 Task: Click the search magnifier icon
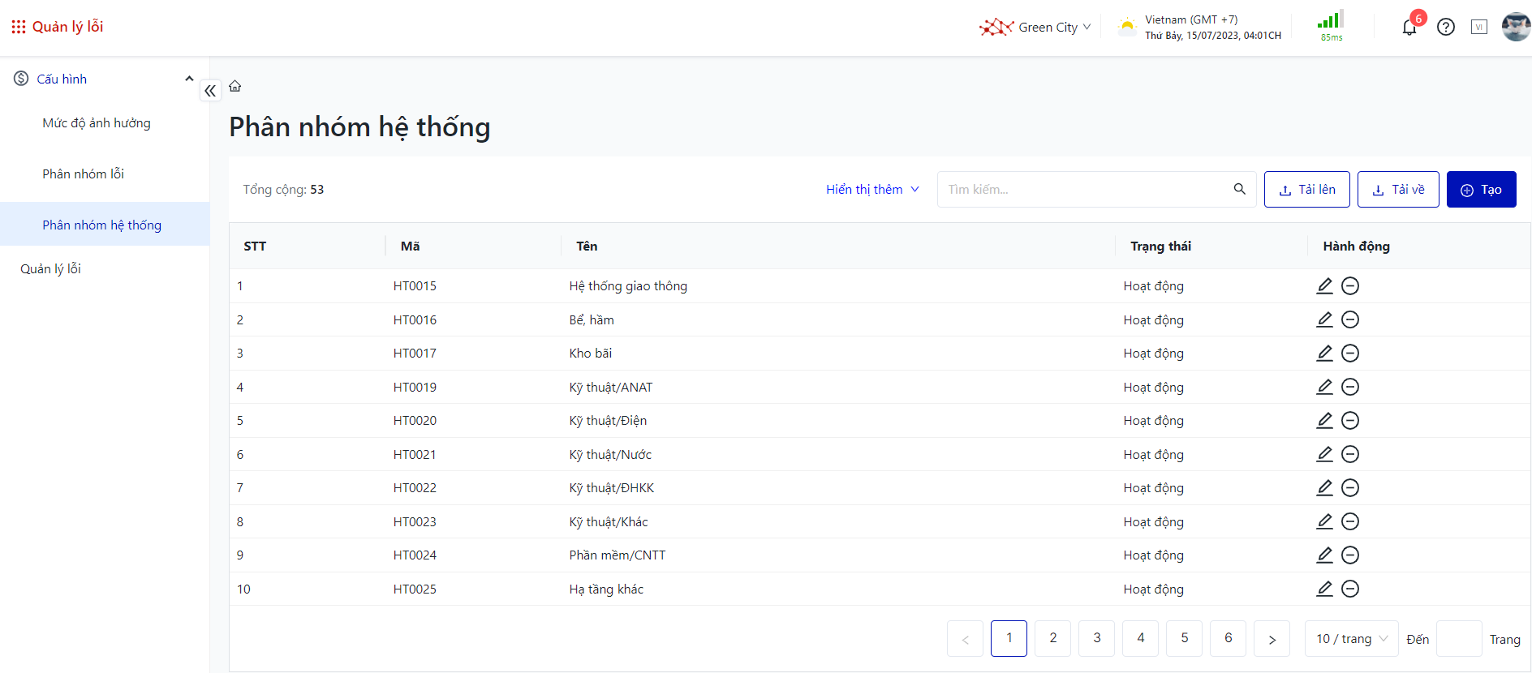1239,189
